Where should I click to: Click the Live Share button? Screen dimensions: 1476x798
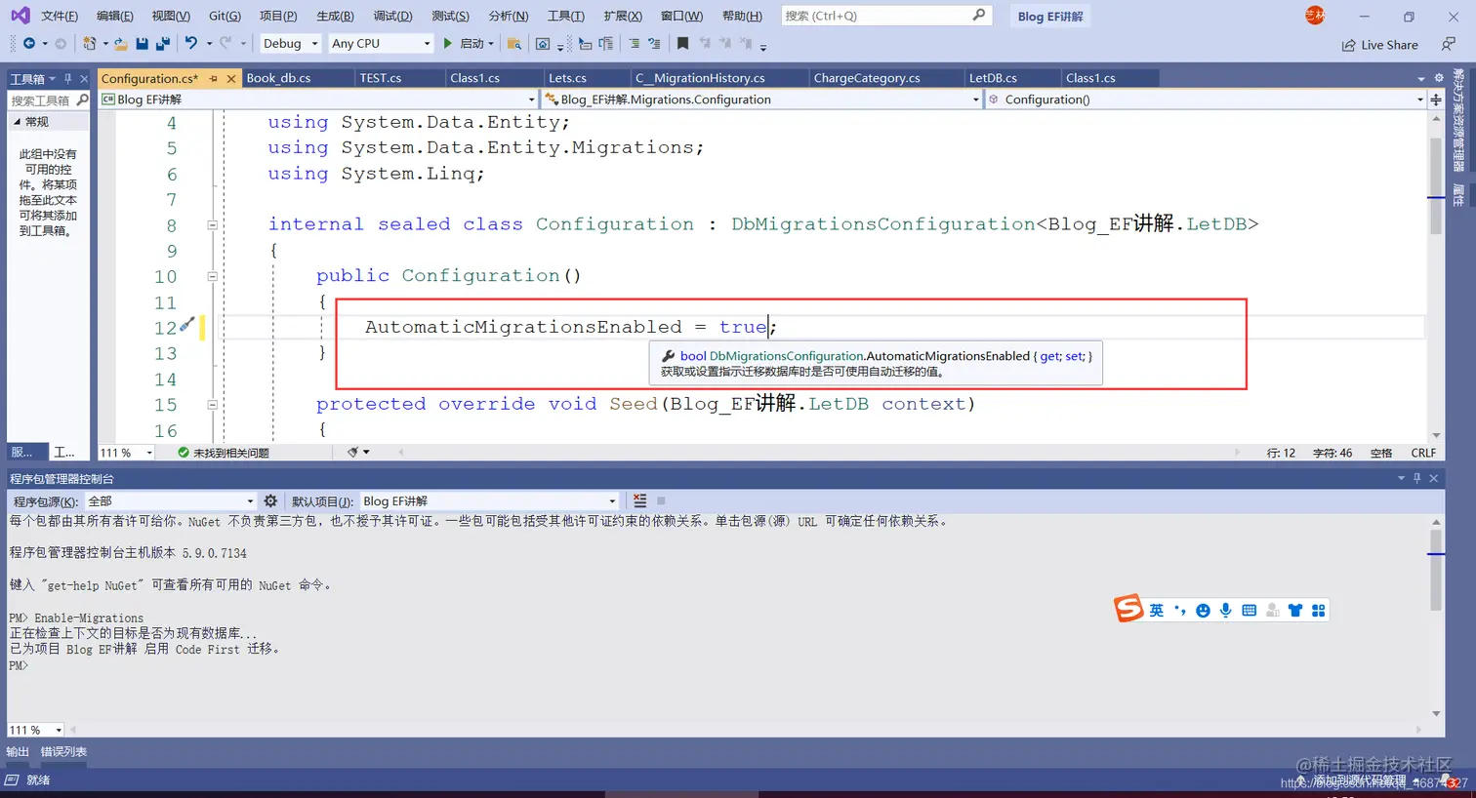click(x=1379, y=45)
